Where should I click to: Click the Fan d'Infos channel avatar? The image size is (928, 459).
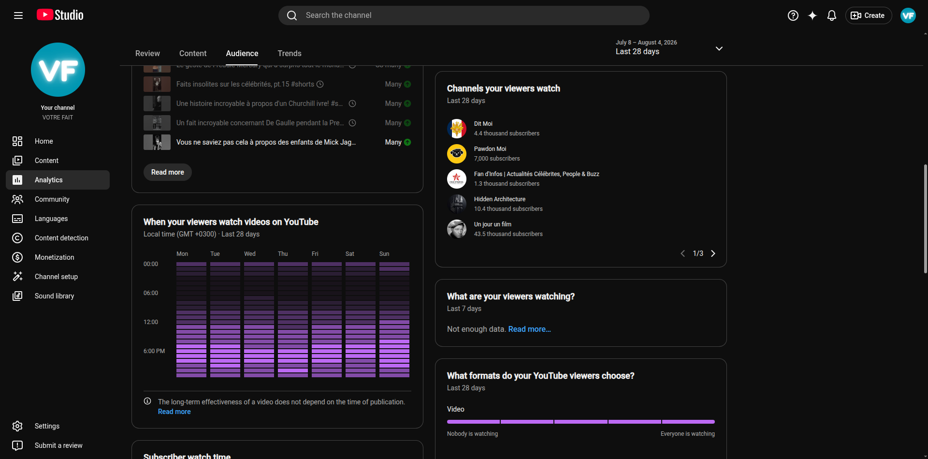(457, 179)
